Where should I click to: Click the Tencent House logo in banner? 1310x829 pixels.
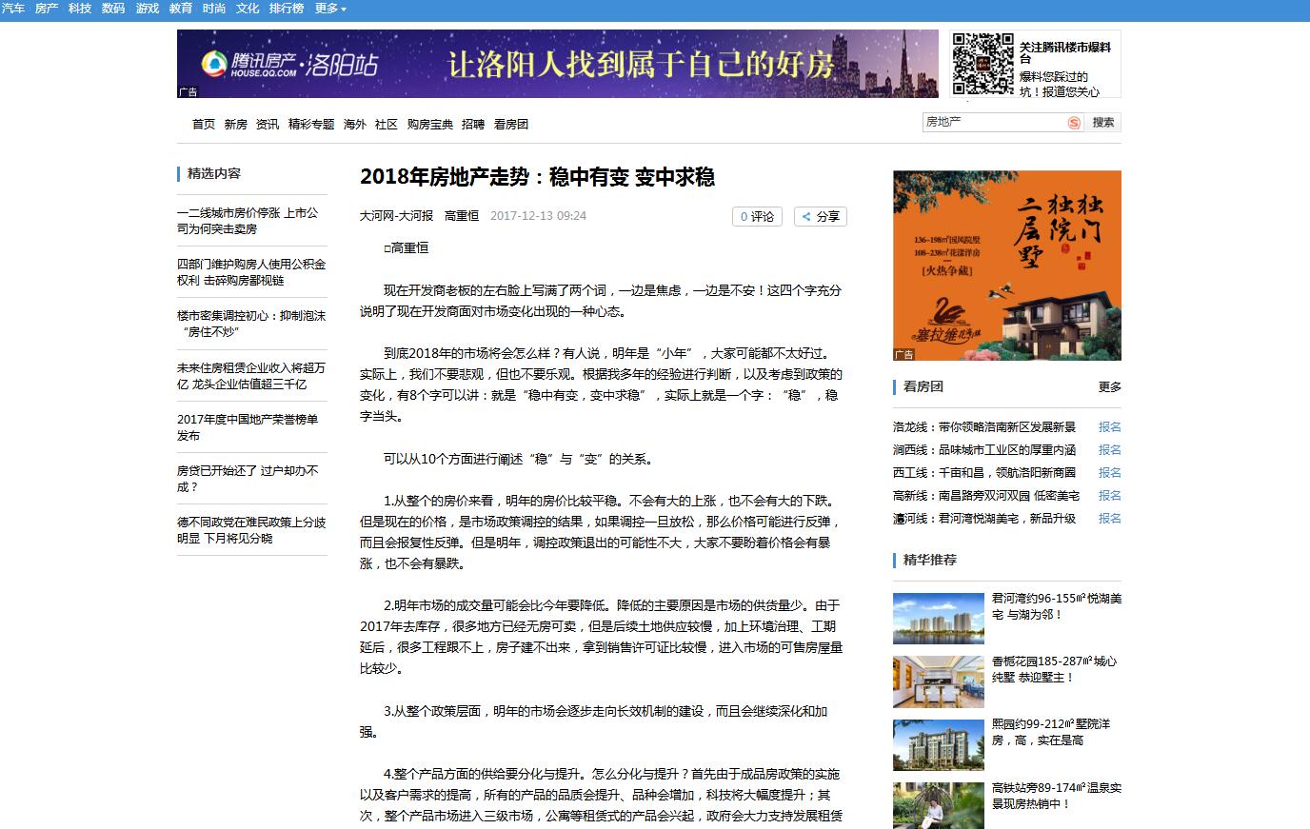coord(289,64)
